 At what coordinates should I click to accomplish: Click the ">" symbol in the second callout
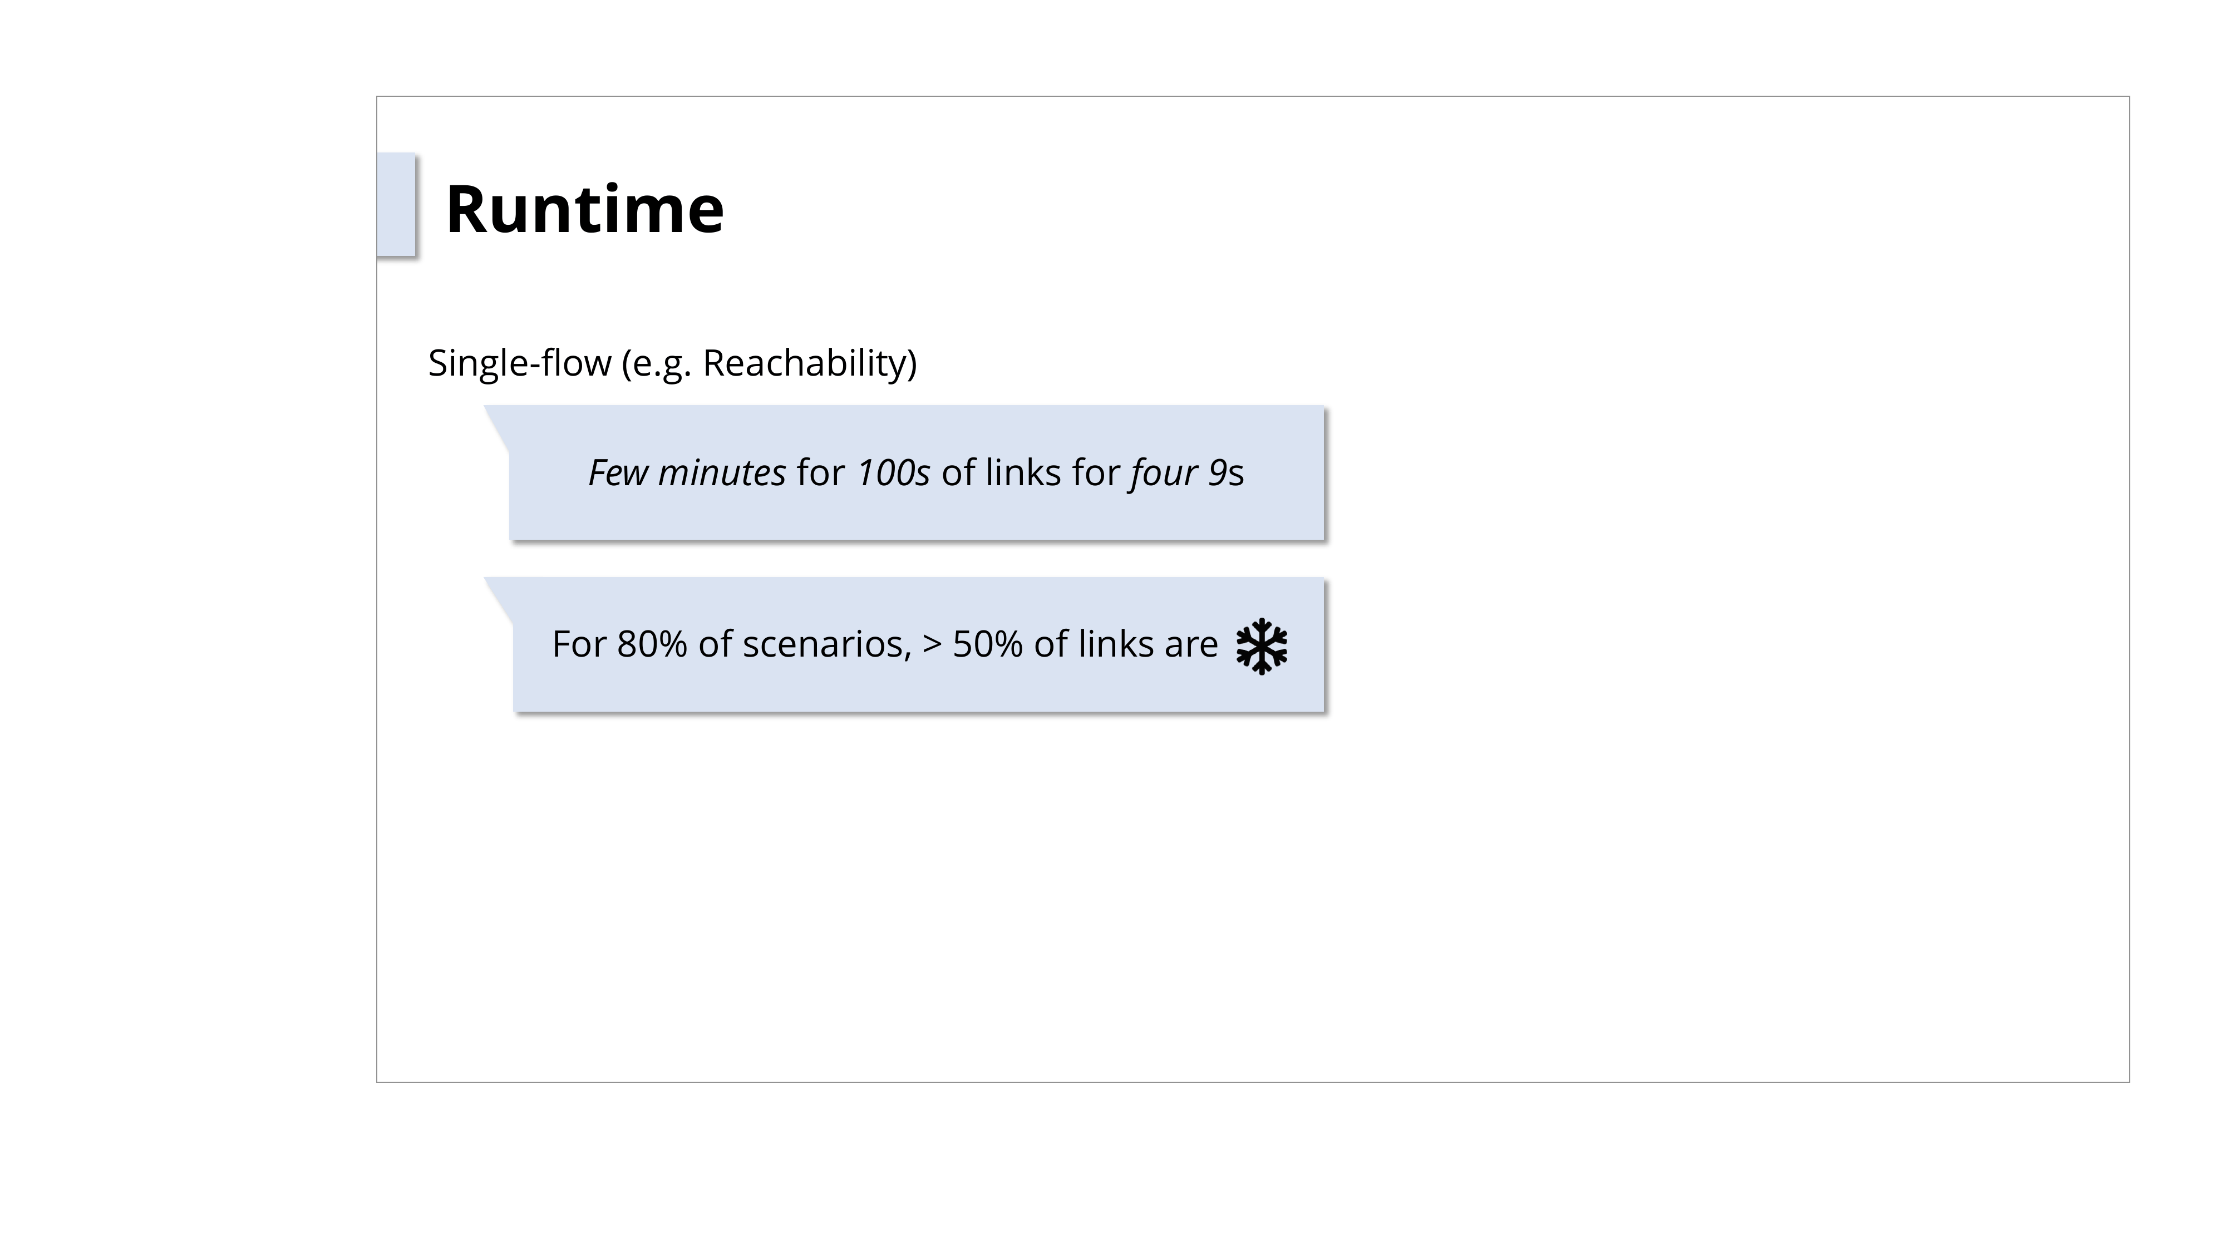(932, 644)
